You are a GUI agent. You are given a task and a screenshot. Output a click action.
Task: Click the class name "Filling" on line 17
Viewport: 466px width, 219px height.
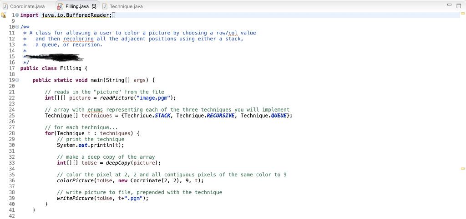click(71, 68)
